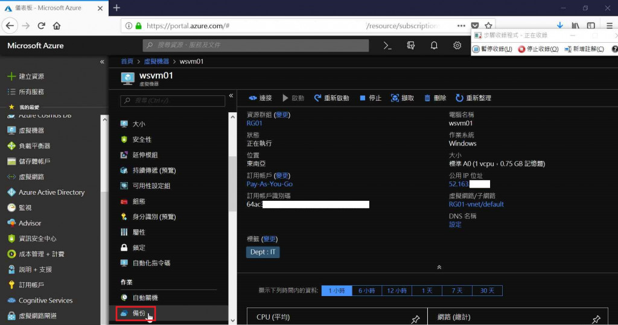Click the resource menu scrollbar down arrow
Viewport: 618px width, 325px height.
(232, 321)
